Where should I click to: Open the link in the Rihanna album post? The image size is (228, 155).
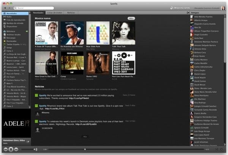(x=55, y=109)
